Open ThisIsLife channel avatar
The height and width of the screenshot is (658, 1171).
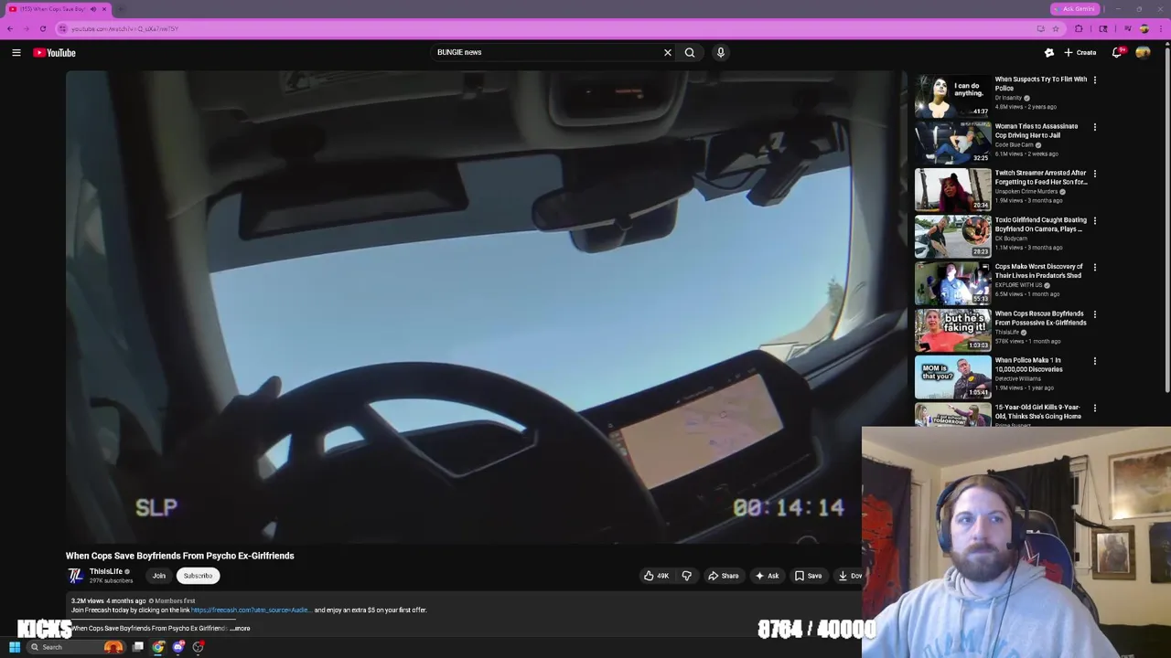click(x=76, y=575)
